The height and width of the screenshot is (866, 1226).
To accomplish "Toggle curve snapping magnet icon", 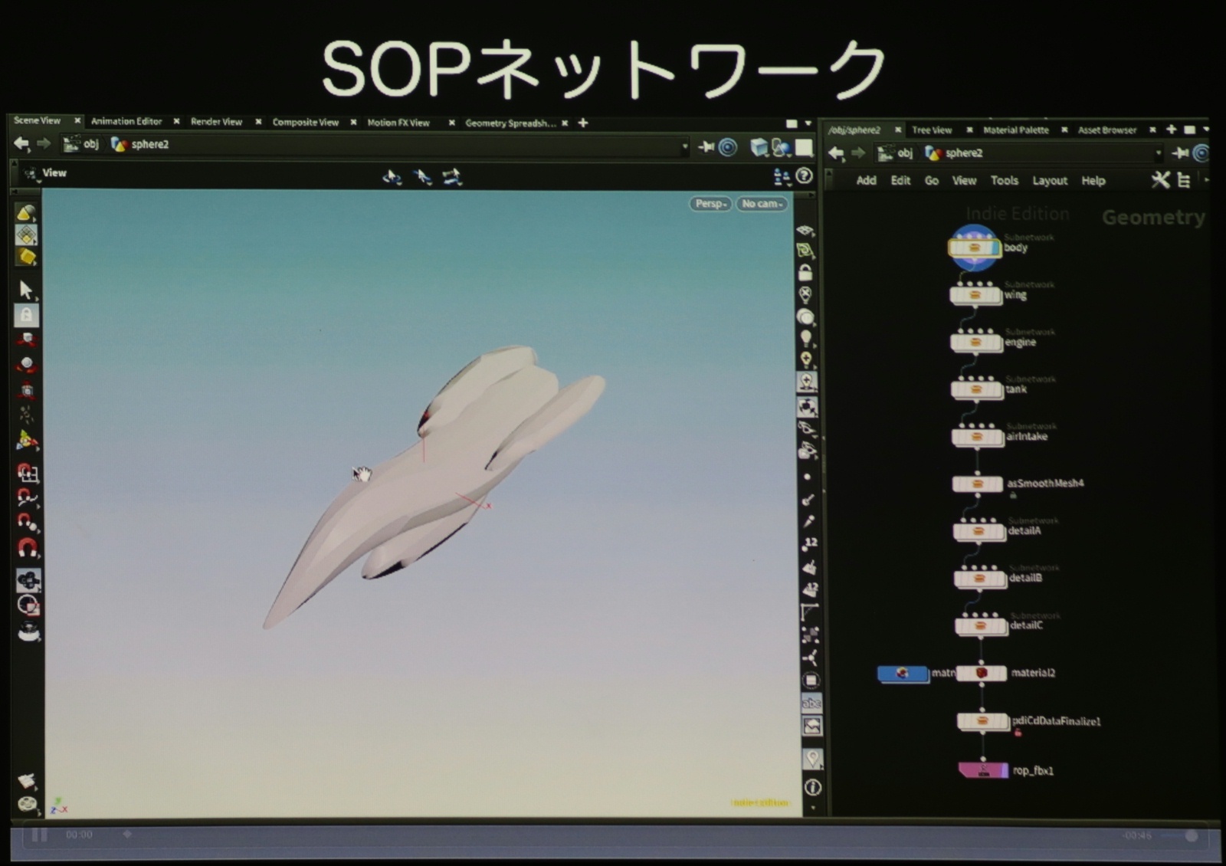I will 28,498.
